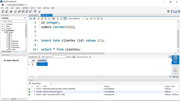Switch to the Administration tab
The height and width of the screenshot is (101, 180).
(x=6, y=52)
